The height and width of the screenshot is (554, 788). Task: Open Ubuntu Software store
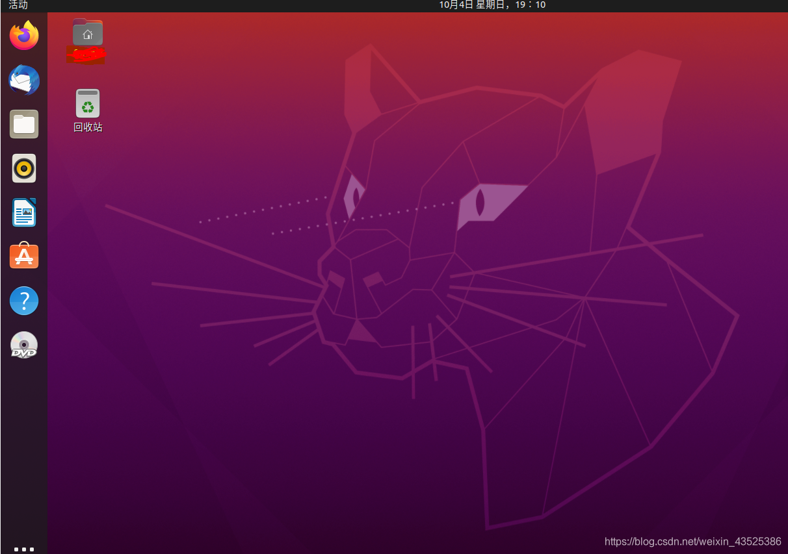tap(24, 257)
